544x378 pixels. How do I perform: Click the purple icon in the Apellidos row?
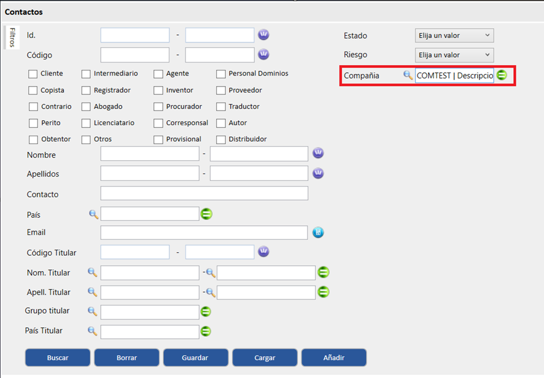pyautogui.click(x=318, y=173)
